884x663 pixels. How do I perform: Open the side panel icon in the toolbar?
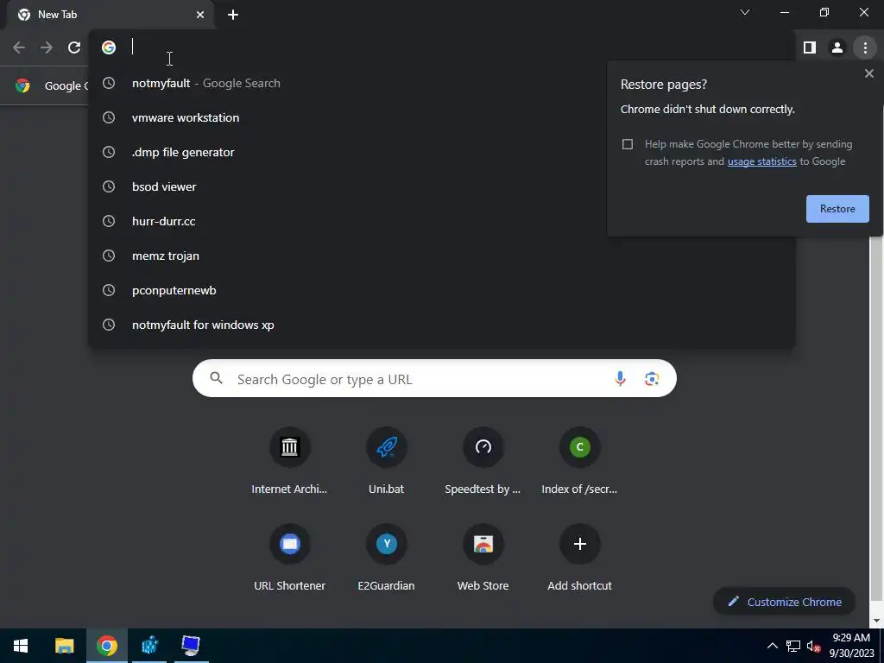[x=810, y=48]
